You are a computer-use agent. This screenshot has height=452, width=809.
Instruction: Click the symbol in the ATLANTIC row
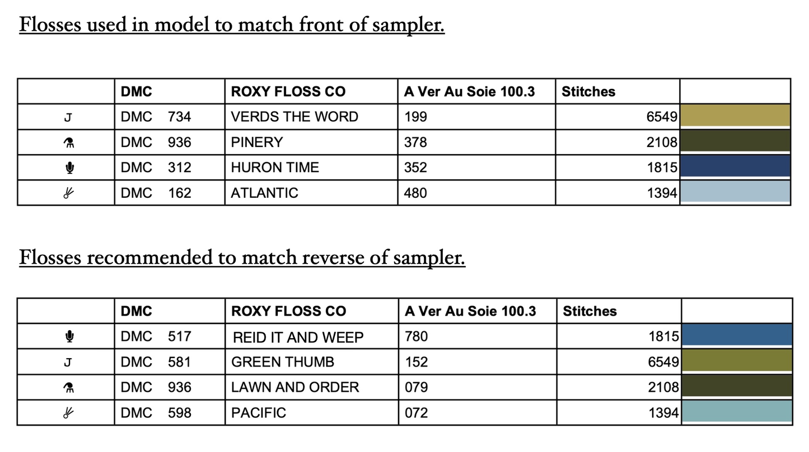67,193
